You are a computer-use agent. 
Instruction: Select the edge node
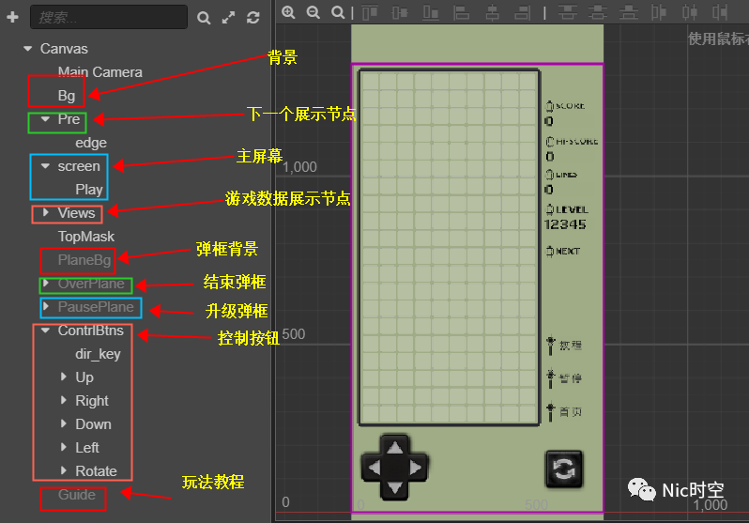pyautogui.click(x=91, y=143)
